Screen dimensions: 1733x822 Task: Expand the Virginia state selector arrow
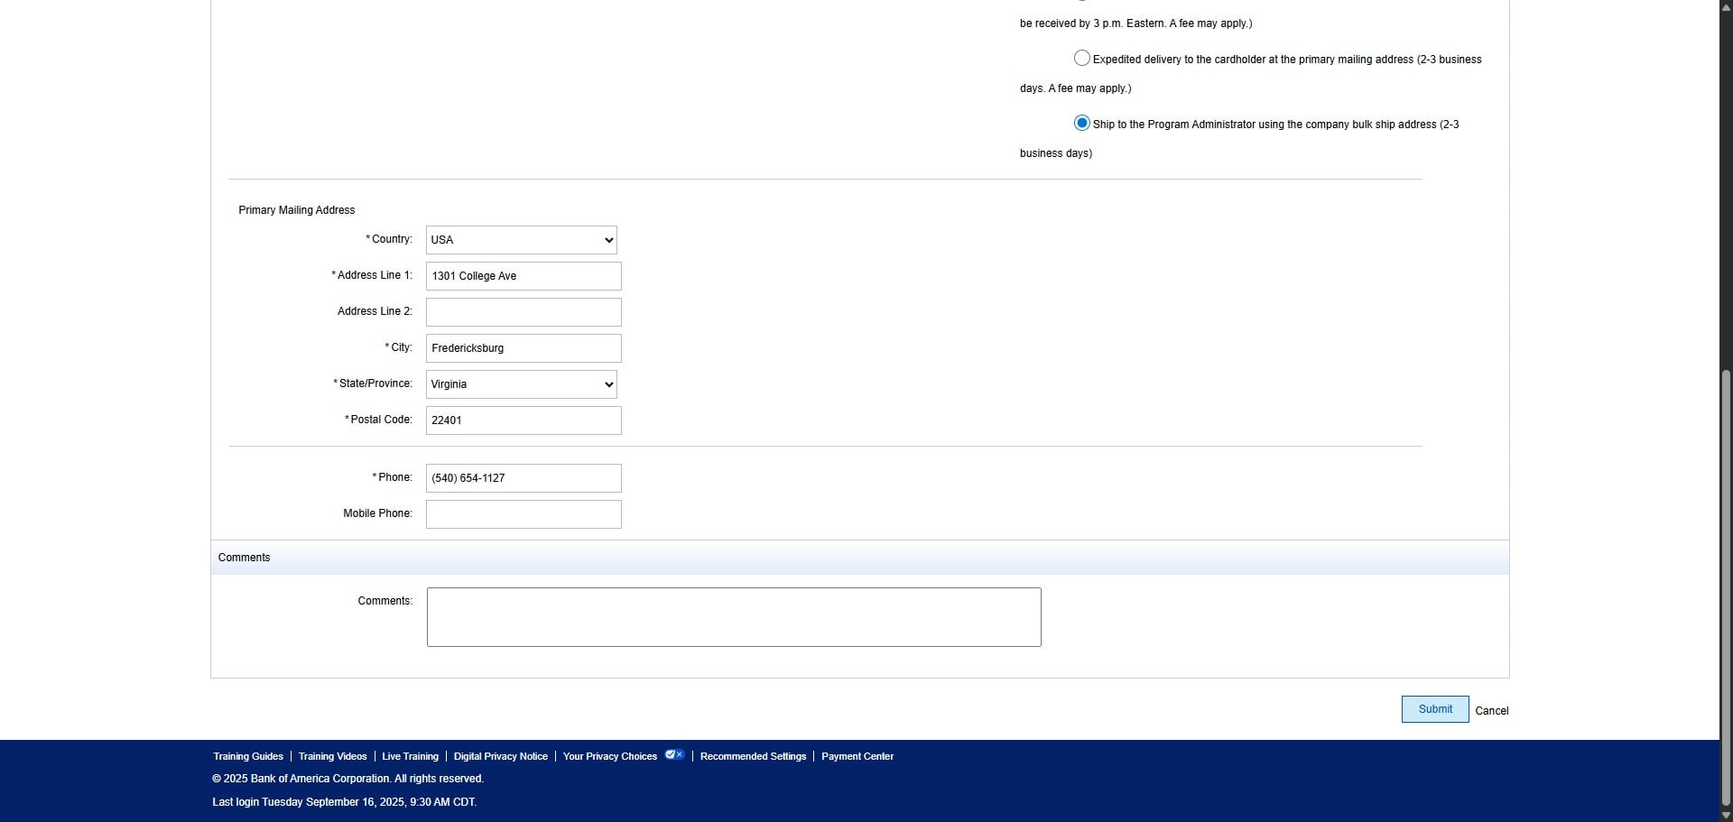(607, 383)
